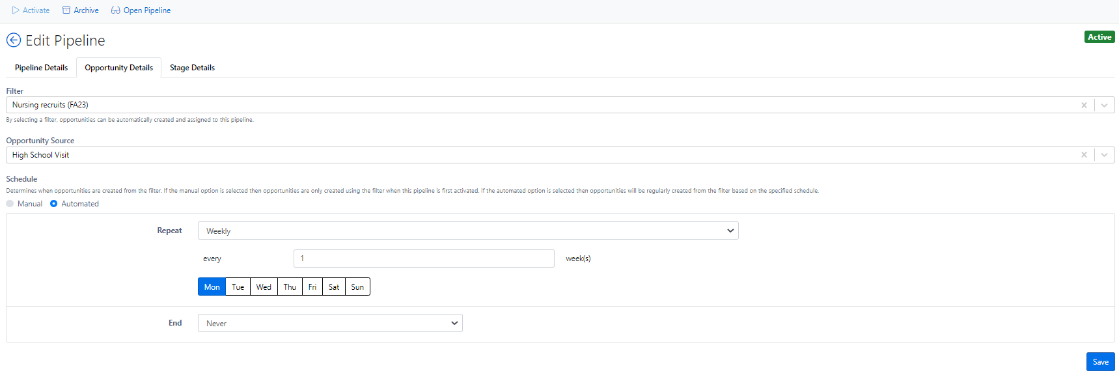Click the green Active status badge
Image resolution: width=1119 pixels, height=392 pixels.
pos(1099,37)
